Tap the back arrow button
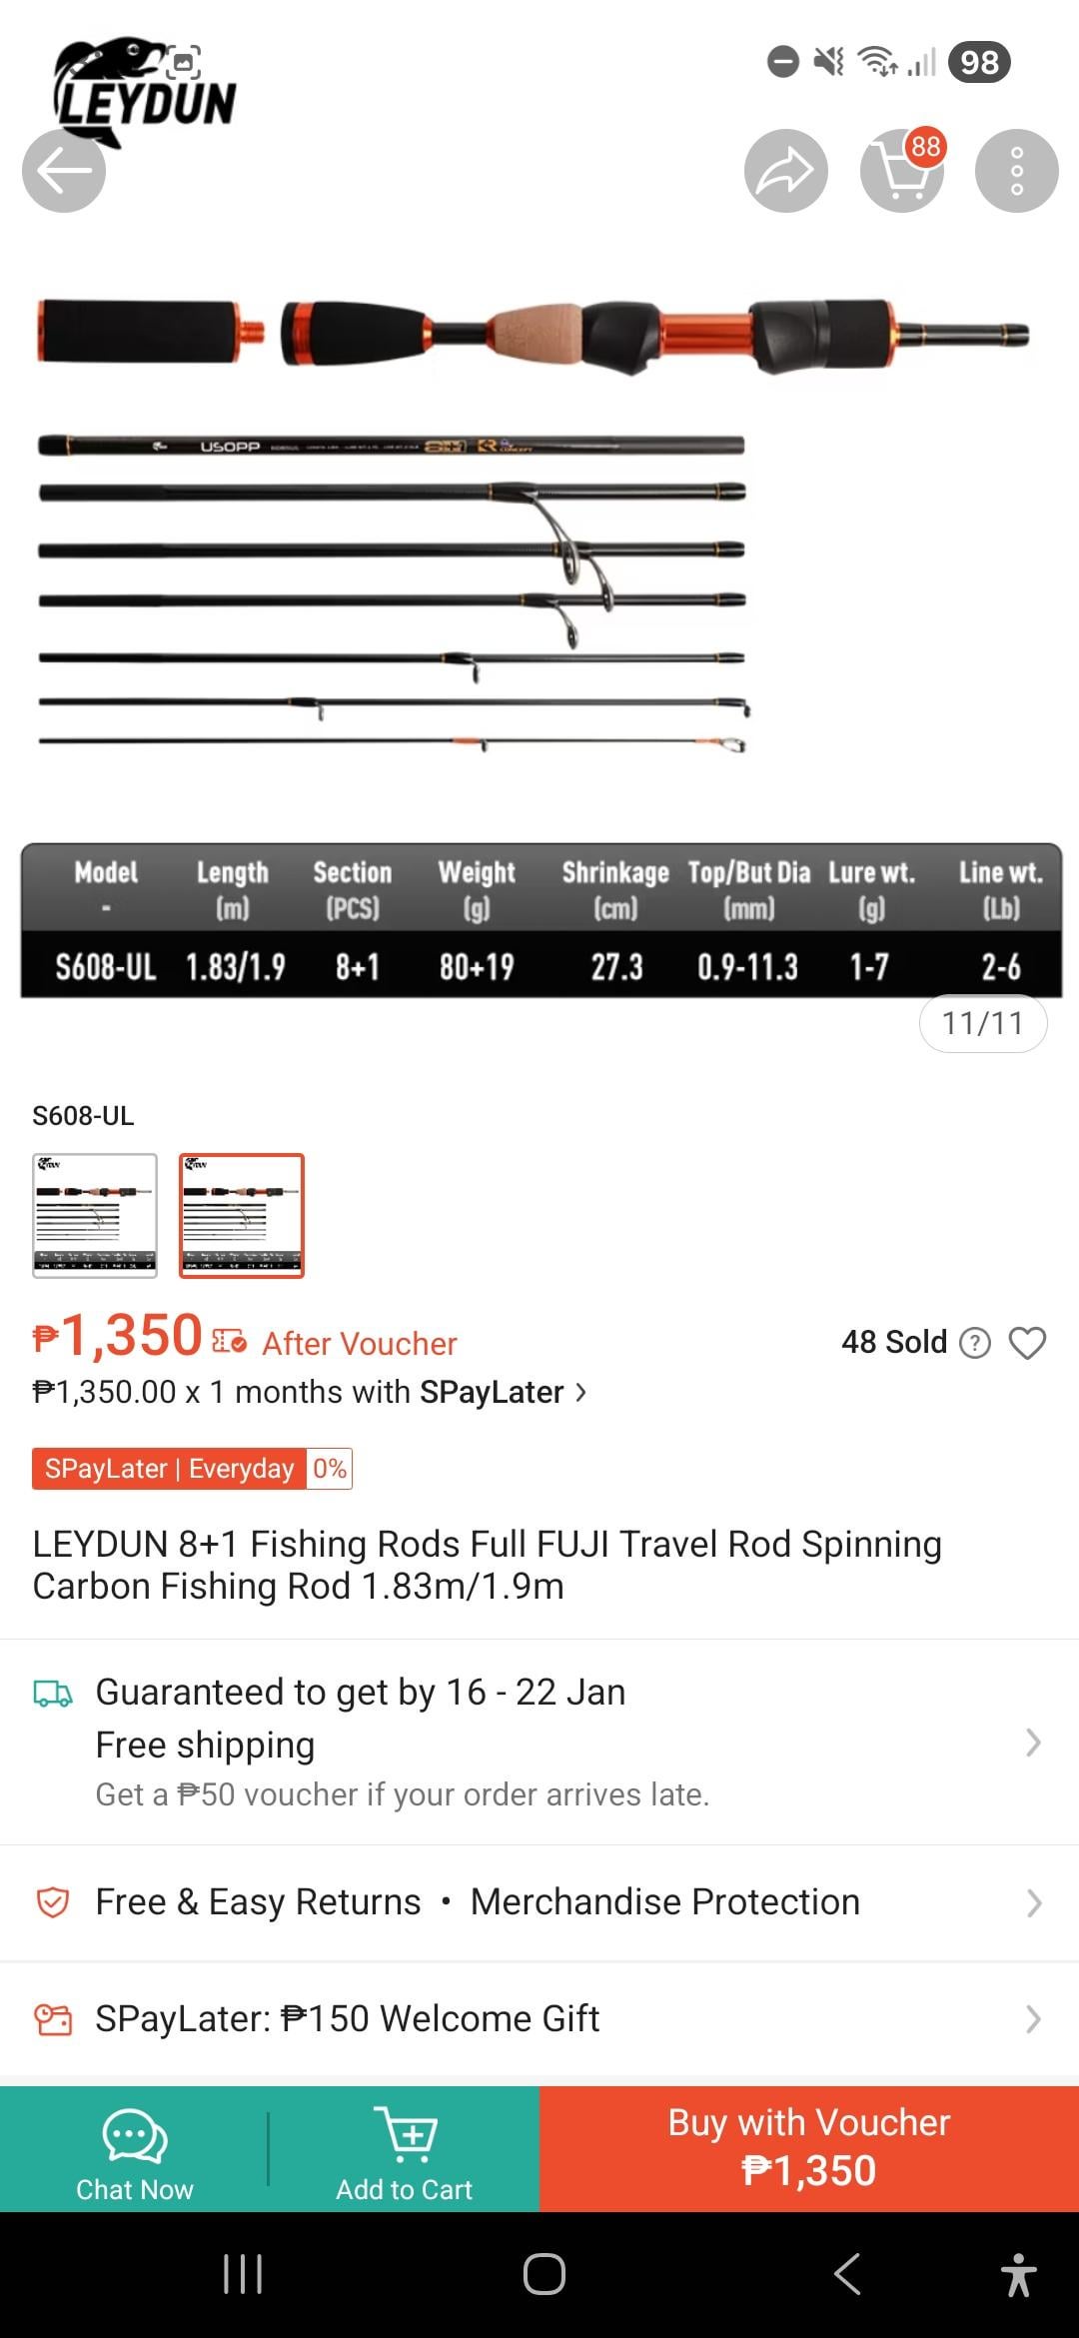 [x=64, y=171]
